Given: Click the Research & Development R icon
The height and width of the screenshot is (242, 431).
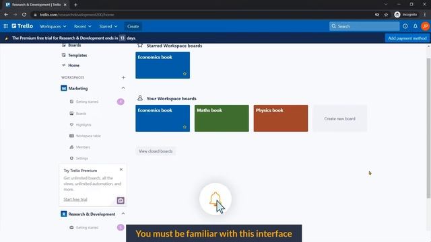Looking at the screenshot, I should 64,214.
